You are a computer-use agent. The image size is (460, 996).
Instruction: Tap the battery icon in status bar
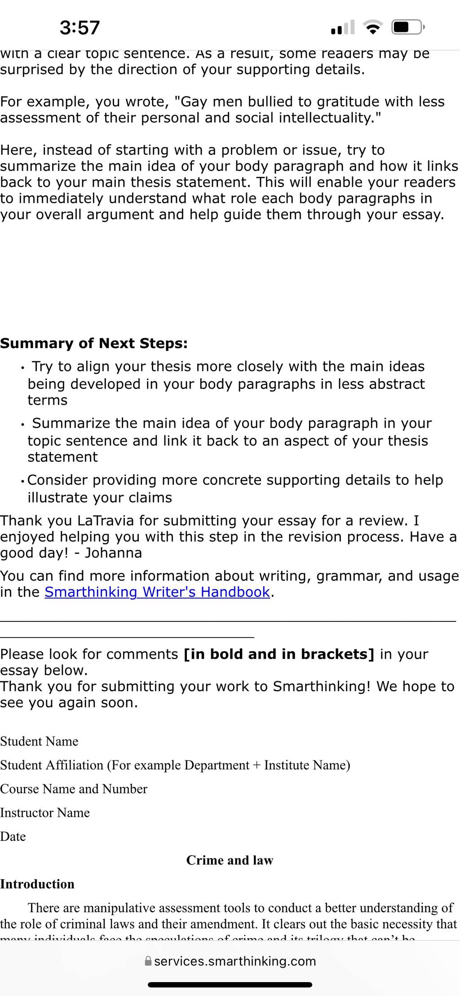tap(408, 27)
